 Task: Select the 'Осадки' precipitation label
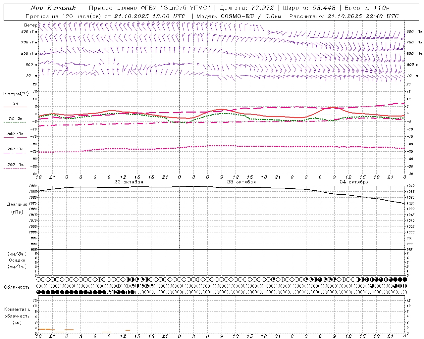(x=17, y=260)
